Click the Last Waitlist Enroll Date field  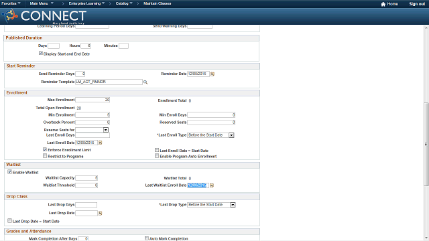click(x=198, y=185)
